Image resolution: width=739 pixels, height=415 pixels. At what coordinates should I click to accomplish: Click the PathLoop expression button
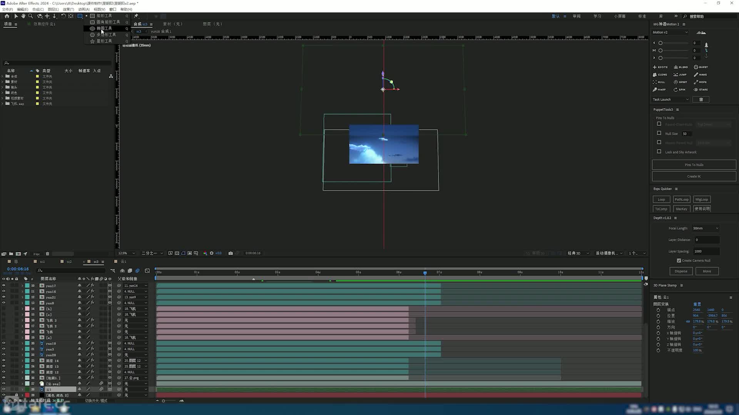click(x=682, y=199)
